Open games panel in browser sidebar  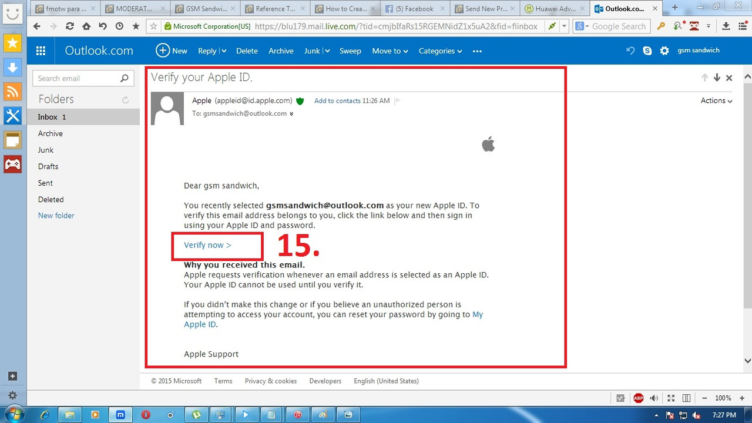(x=13, y=163)
